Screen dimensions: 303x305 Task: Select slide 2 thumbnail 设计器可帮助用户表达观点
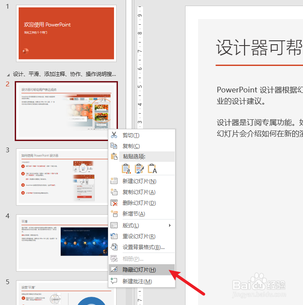pyautogui.click(x=66, y=111)
